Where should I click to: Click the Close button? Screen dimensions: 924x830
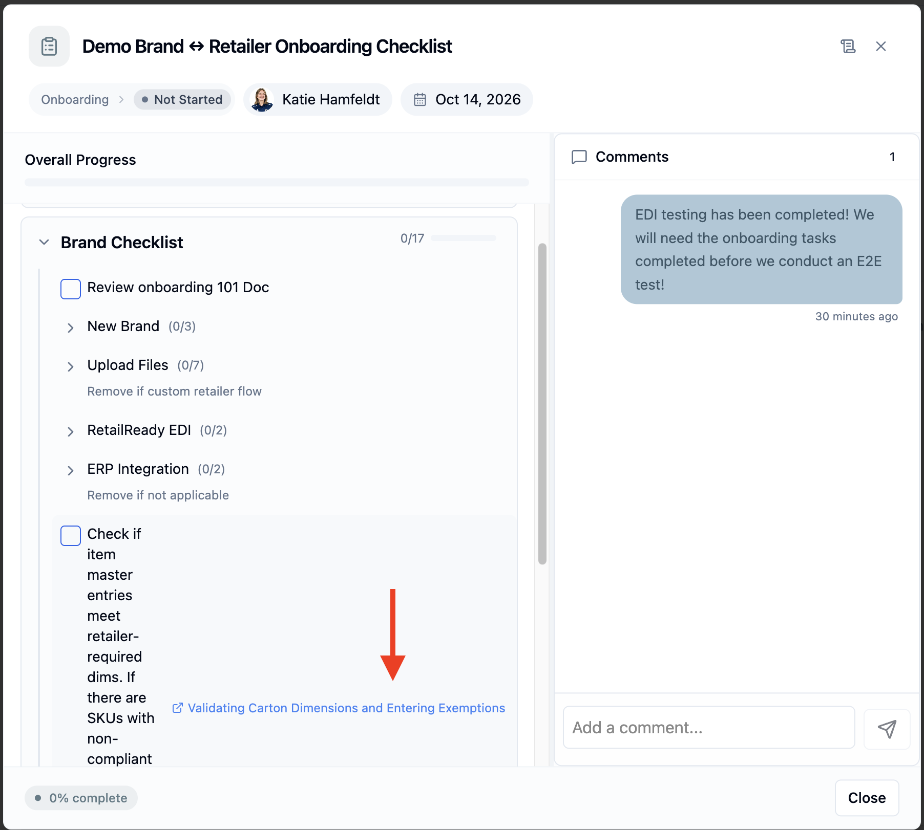pos(867,798)
